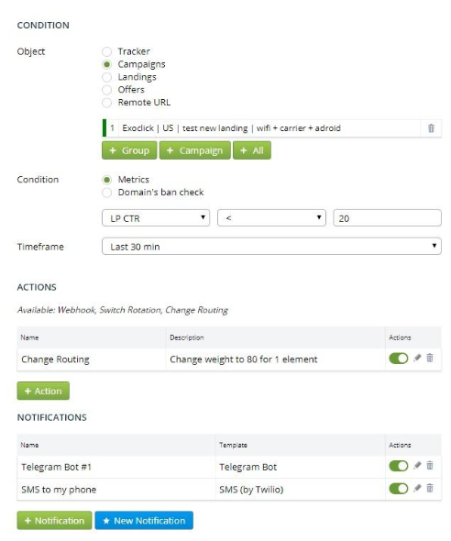Delete the Telegram Bot #1 notification
The width and height of the screenshot is (451, 541).
coord(430,466)
